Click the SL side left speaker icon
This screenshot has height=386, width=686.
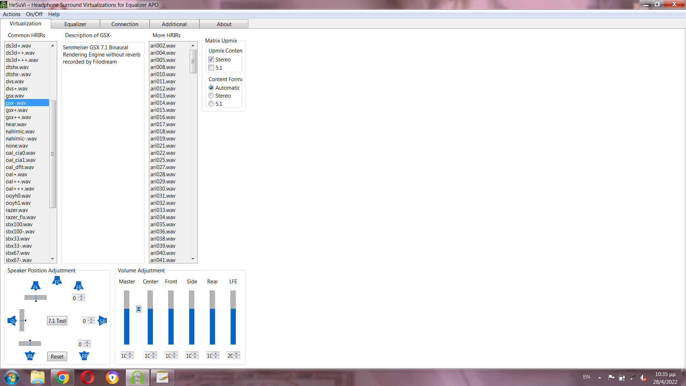pyautogui.click(x=12, y=321)
